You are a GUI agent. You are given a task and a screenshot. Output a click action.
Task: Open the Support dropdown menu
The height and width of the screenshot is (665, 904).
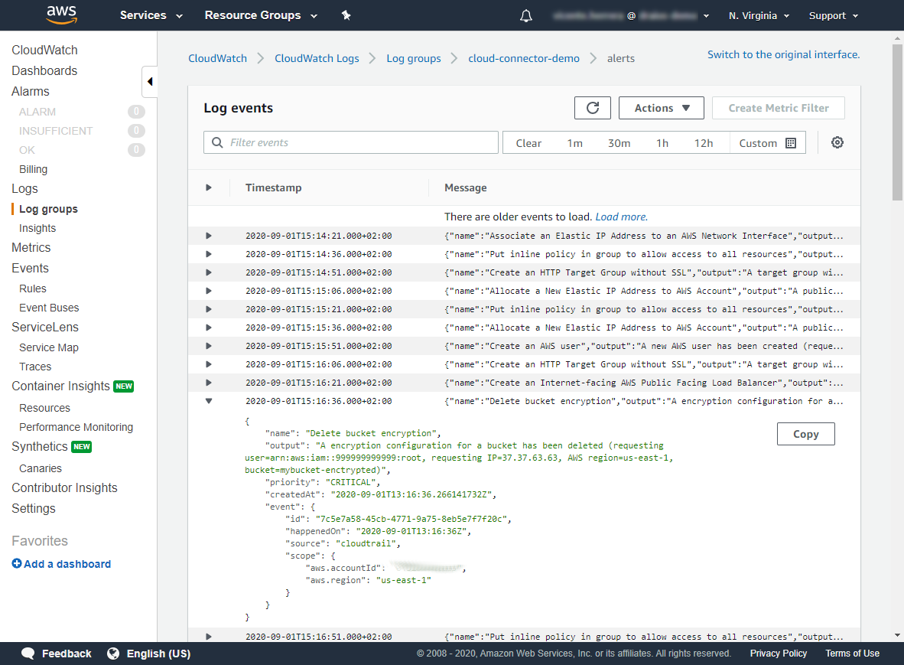point(833,15)
